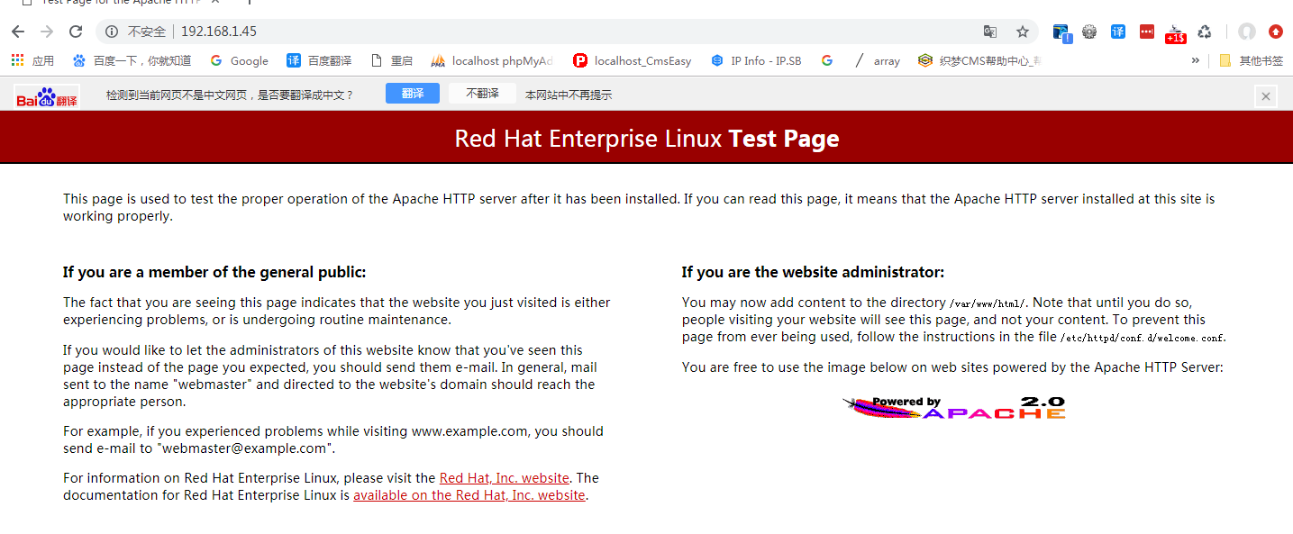The image size is (1293, 534).
Task: Click the blue 翻译 button
Action: tap(413, 94)
